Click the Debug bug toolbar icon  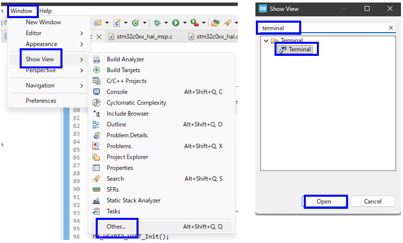157,23
